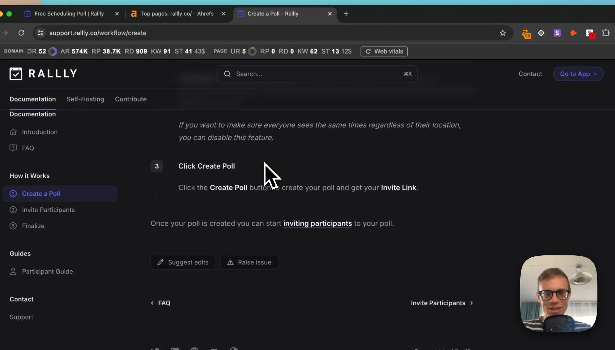Open the Support link in sidebar
Screen dimensions: 615x350
click(21, 317)
